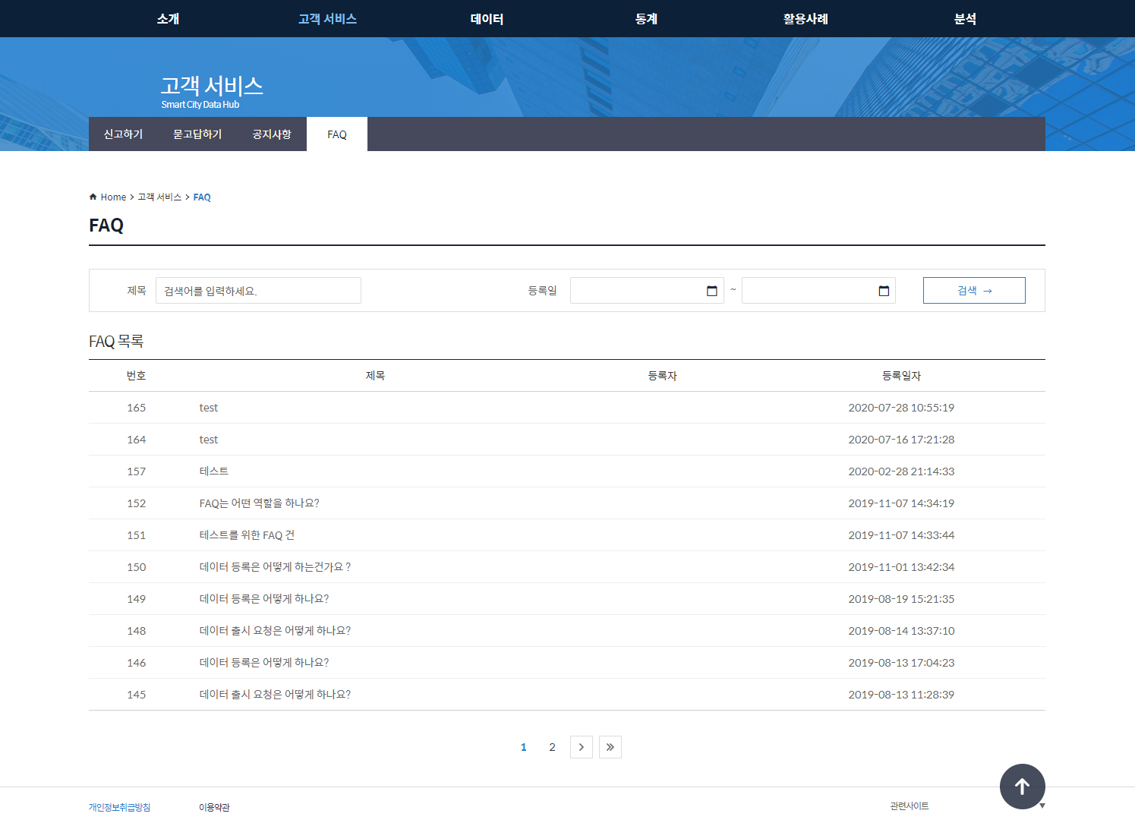Viewport: 1135px width, 823px height.
Task: Click the scroll-to-top arrow button
Action: [1022, 787]
